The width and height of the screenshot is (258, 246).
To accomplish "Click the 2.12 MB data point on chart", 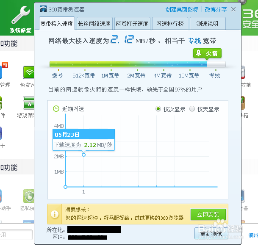I will (83, 155).
